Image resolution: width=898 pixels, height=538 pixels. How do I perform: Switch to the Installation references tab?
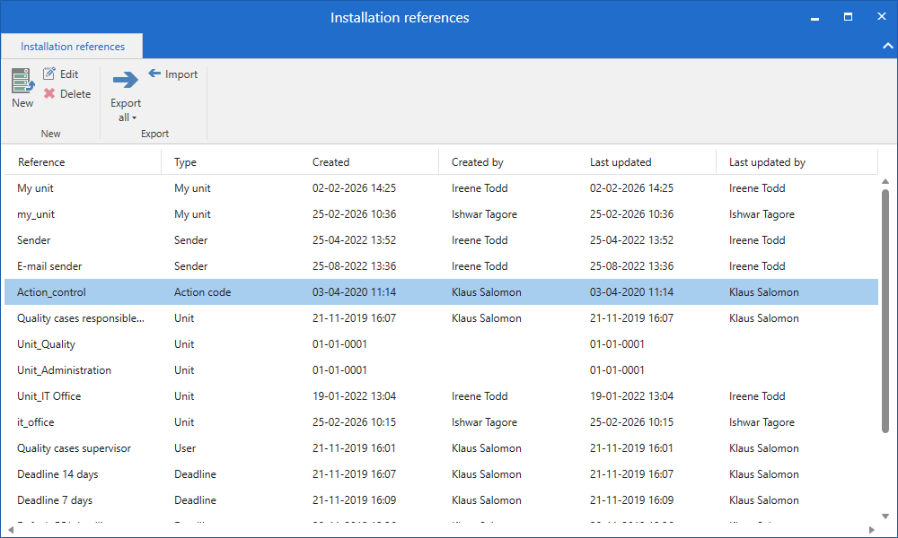point(71,46)
